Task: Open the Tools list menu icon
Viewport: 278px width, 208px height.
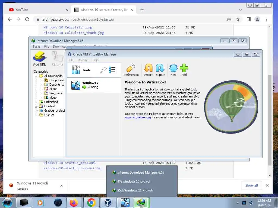Action: tap(112, 70)
